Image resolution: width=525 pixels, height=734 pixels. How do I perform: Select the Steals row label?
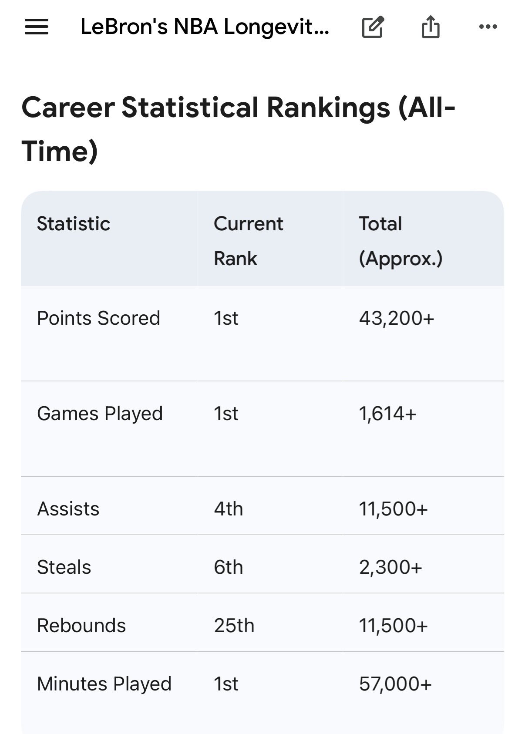(64, 567)
